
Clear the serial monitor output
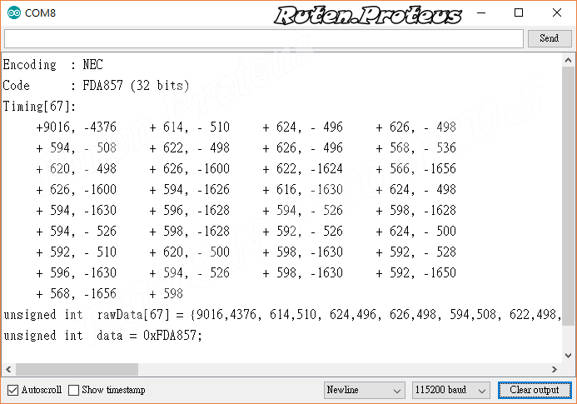coord(535,390)
